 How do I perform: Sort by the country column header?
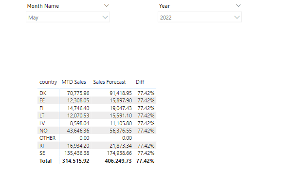pyautogui.click(x=48, y=82)
